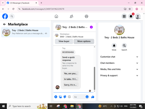The width and height of the screenshot is (145, 109).
Task: Open the Trey - 2 Beds 2 Baths House conversation
Action: [26, 32]
